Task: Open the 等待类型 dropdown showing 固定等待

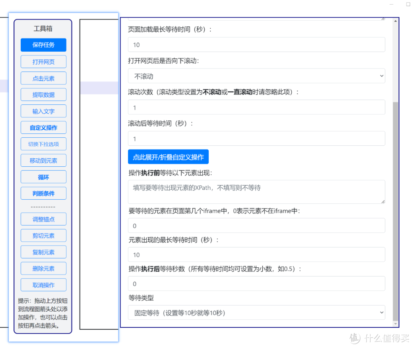Action: [x=257, y=313]
